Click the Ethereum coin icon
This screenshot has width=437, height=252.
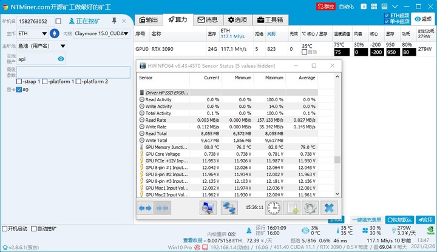pyautogui.click(x=55, y=33)
